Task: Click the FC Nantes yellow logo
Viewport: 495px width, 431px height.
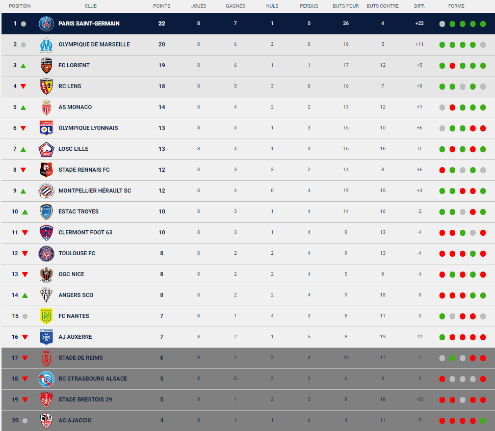Action: click(46, 316)
